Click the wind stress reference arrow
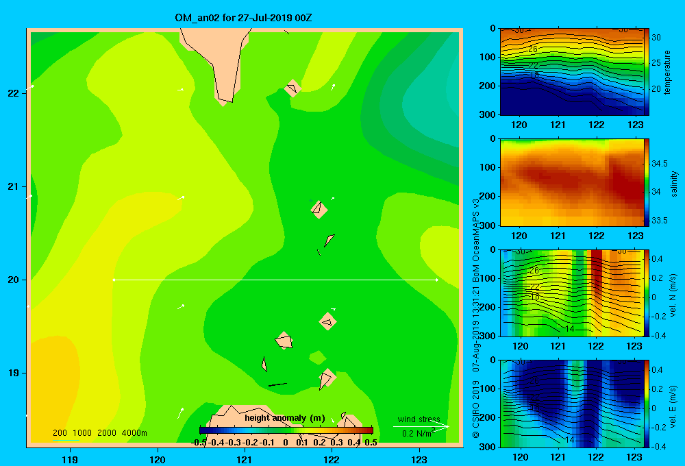This screenshot has height=466, width=685. pos(421,426)
